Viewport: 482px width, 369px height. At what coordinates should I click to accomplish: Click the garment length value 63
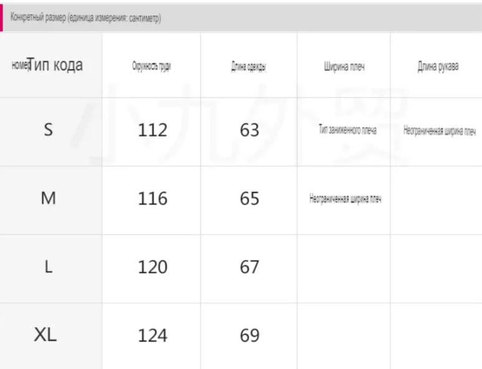coord(249,130)
